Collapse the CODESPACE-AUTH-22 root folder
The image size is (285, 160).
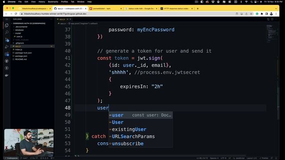(29, 24)
